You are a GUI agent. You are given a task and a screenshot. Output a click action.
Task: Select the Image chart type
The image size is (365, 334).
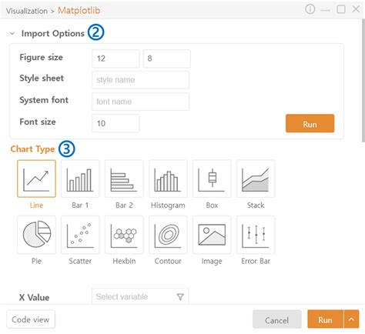click(x=212, y=235)
